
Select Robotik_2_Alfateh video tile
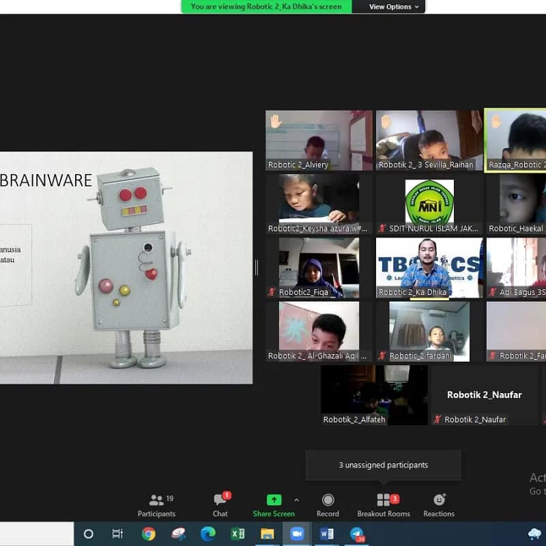(374, 395)
